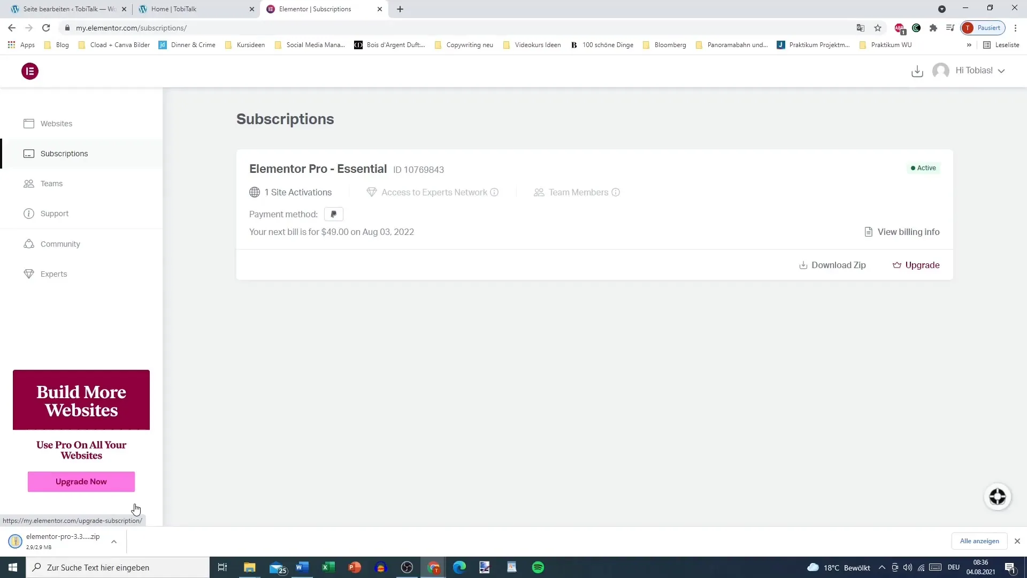Click the Experts sidebar icon
This screenshot has height=578, width=1027.
coord(28,274)
